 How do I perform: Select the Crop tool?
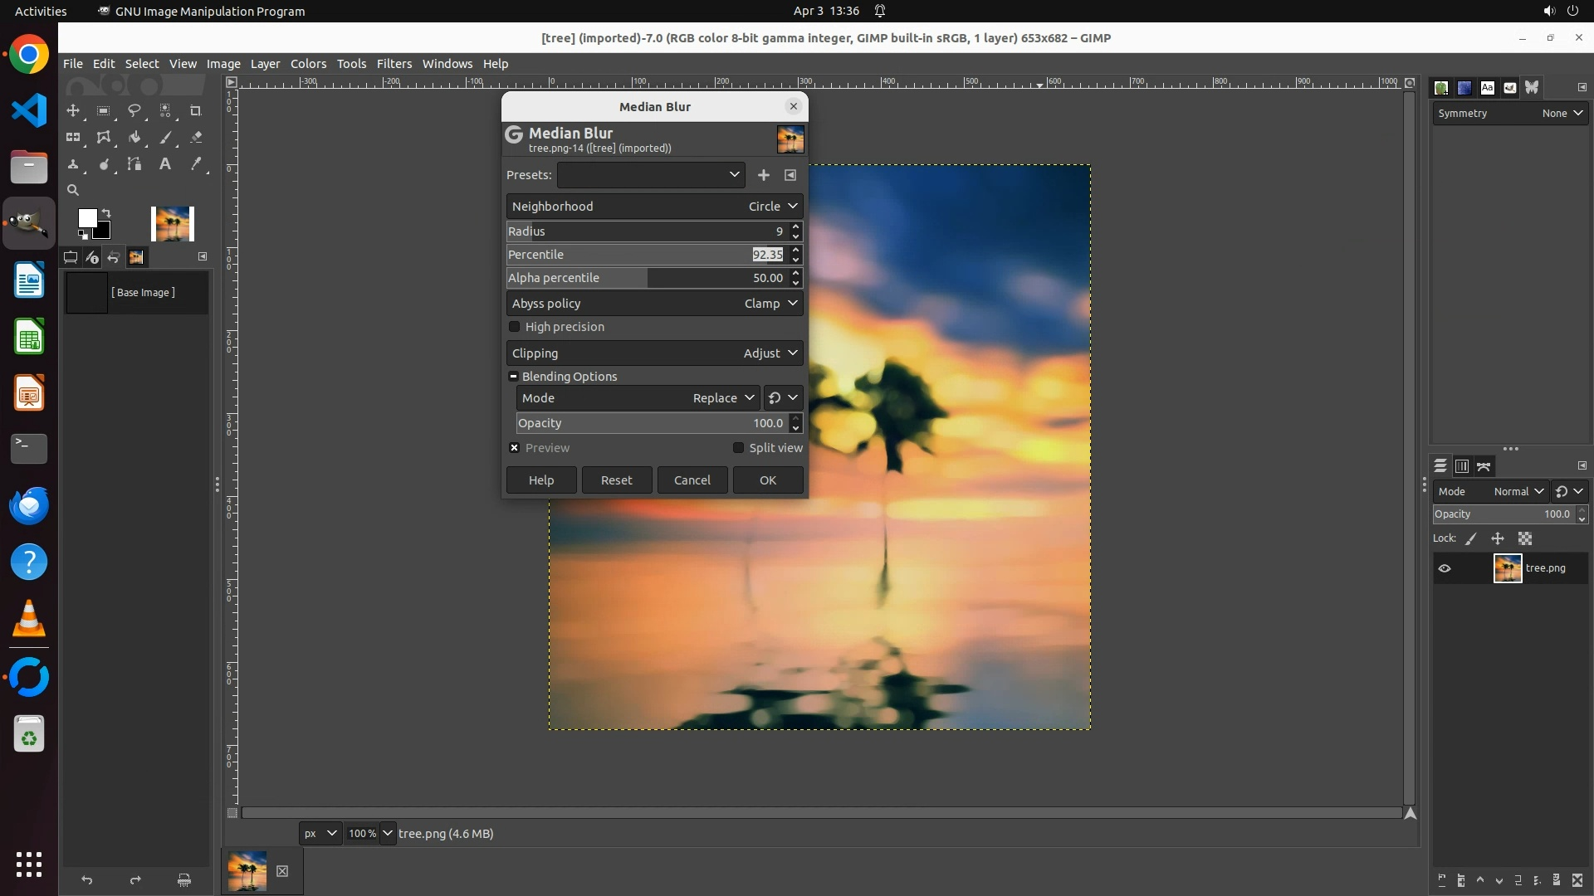pyautogui.click(x=196, y=110)
